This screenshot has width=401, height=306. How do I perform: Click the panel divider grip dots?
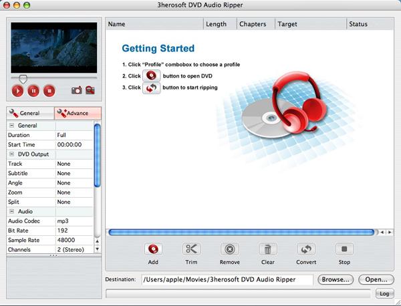(53, 255)
